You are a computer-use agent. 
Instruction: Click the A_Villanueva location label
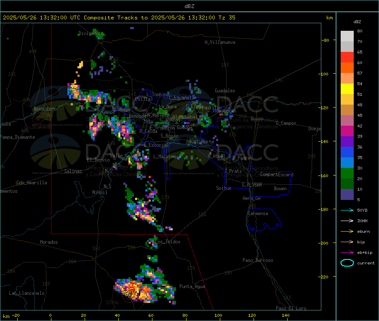(220, 42)
